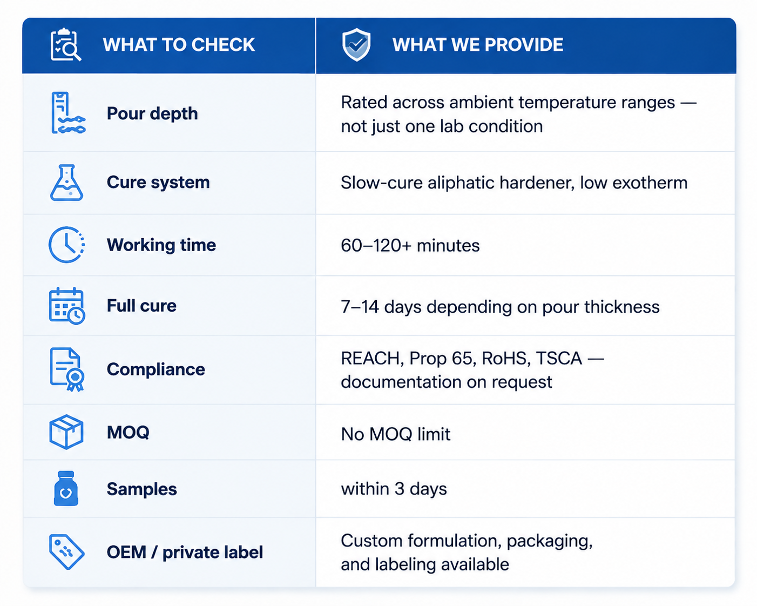The height and width of the screenshot is (606, 757).
Task: Select the WHAT TO CHECK column header
Action: click(x=179, y=45)
